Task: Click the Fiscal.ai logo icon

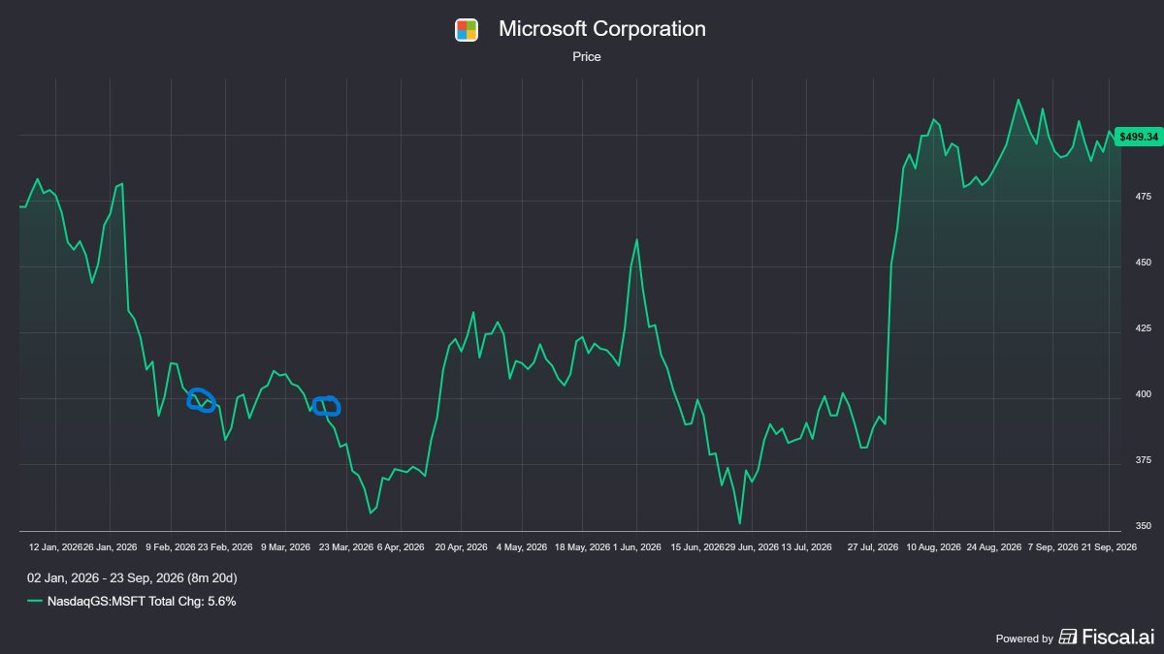Action: [x=1068, y=637]
